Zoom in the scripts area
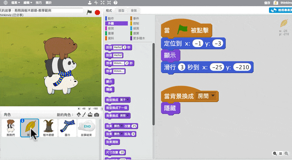Viewport: 292px width, 160px height. click(x=286, y=153)
